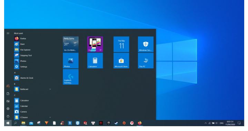The height and width of the screenshot is (131, 248).
Task: Open File Explorer from the taskbar
Action: [x=23, y=123]
